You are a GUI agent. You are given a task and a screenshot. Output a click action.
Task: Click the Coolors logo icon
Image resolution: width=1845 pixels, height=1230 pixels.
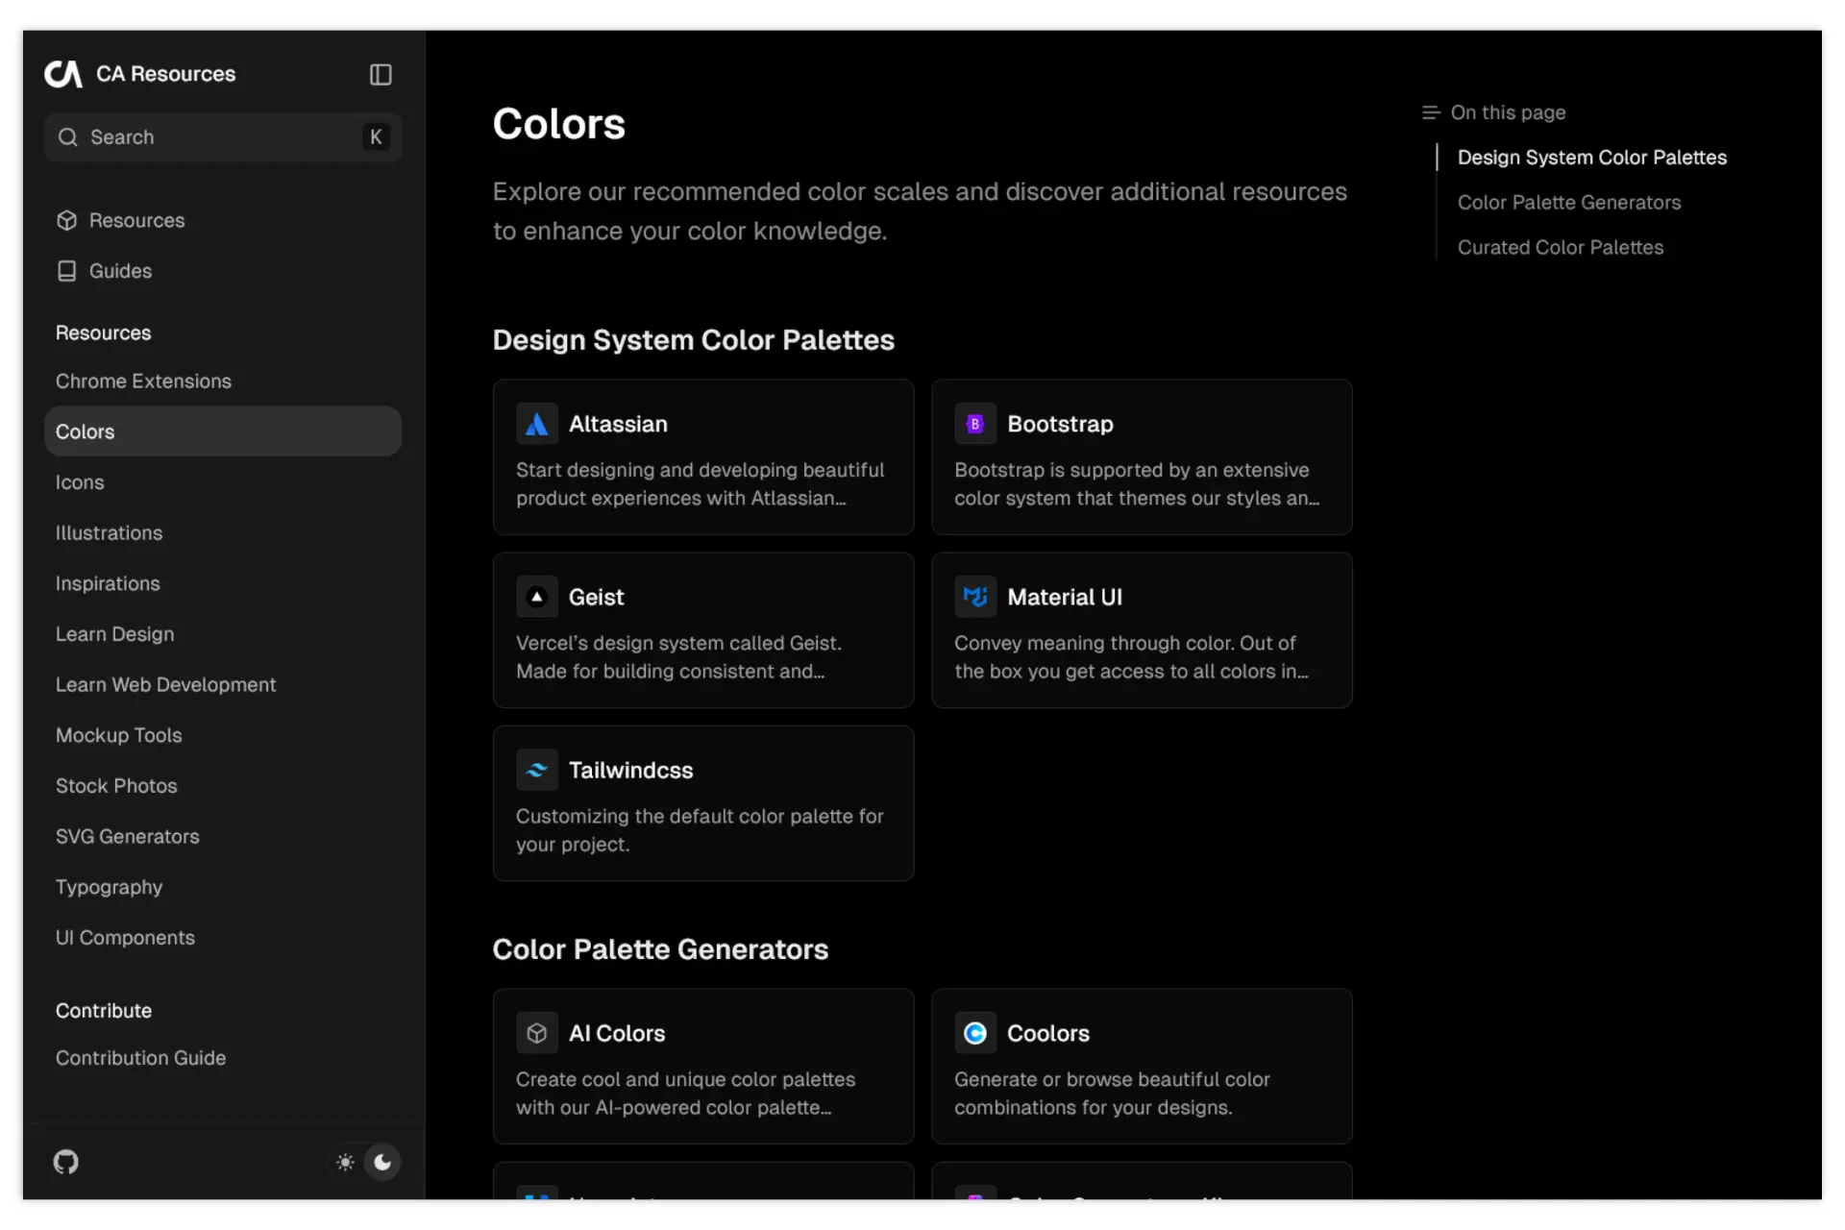point(974,1033)
